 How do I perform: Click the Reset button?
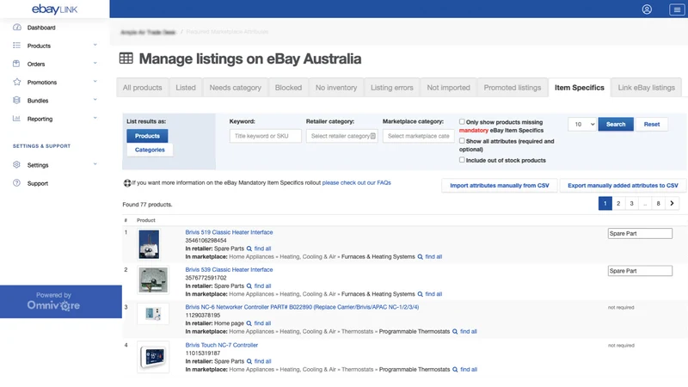pos(652,124)
